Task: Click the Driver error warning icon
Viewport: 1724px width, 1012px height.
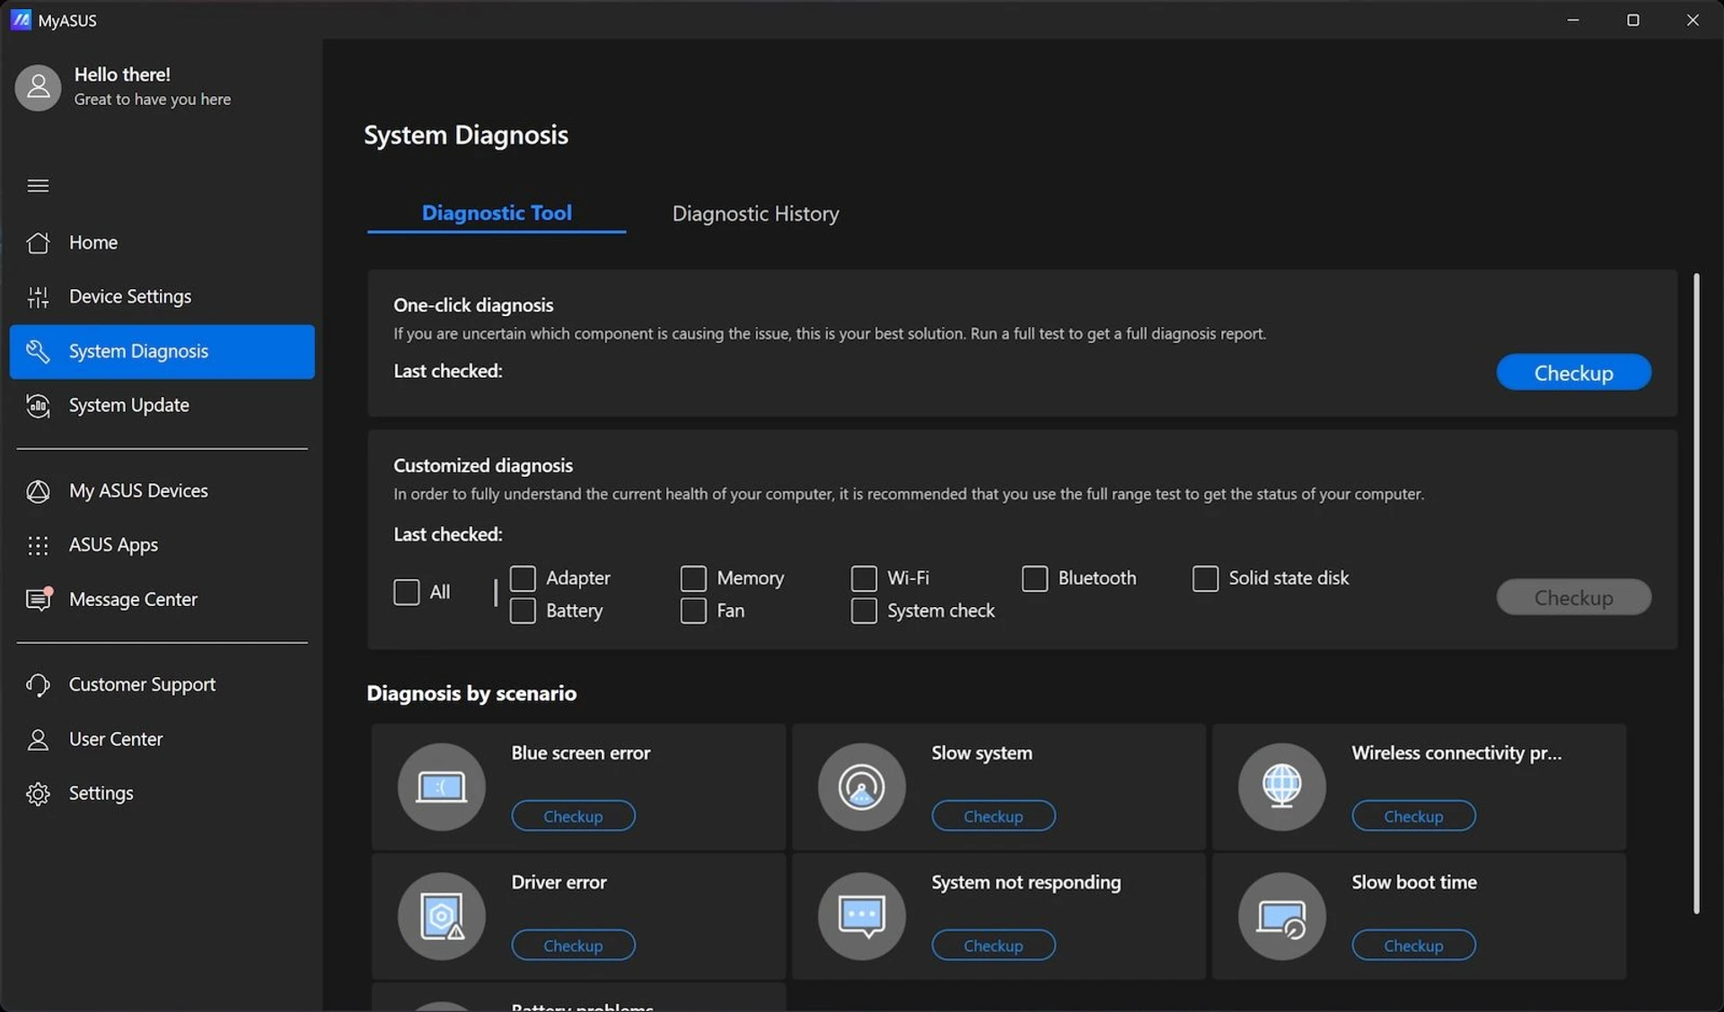Action: tap(441, 916)
